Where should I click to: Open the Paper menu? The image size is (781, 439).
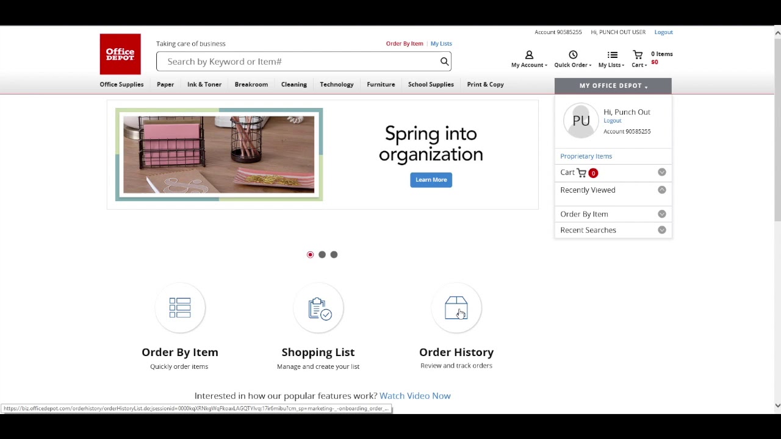pyautogui.click(x=165, y=84)
